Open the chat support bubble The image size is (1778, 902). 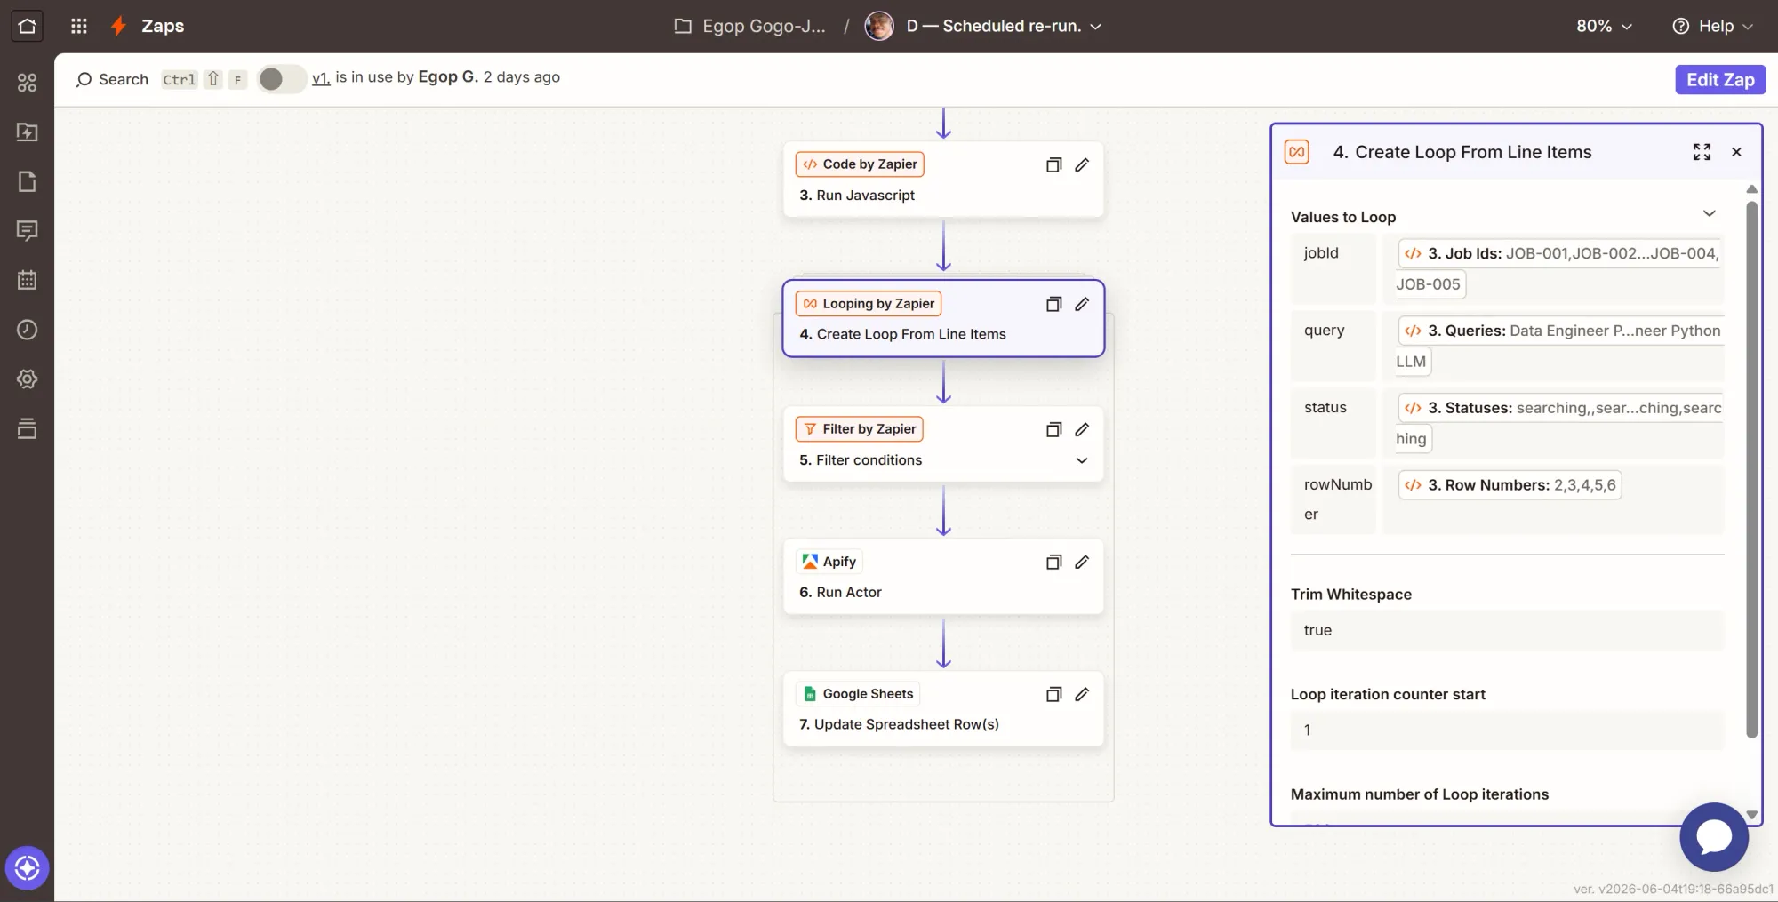click(x=1714, y=837)
